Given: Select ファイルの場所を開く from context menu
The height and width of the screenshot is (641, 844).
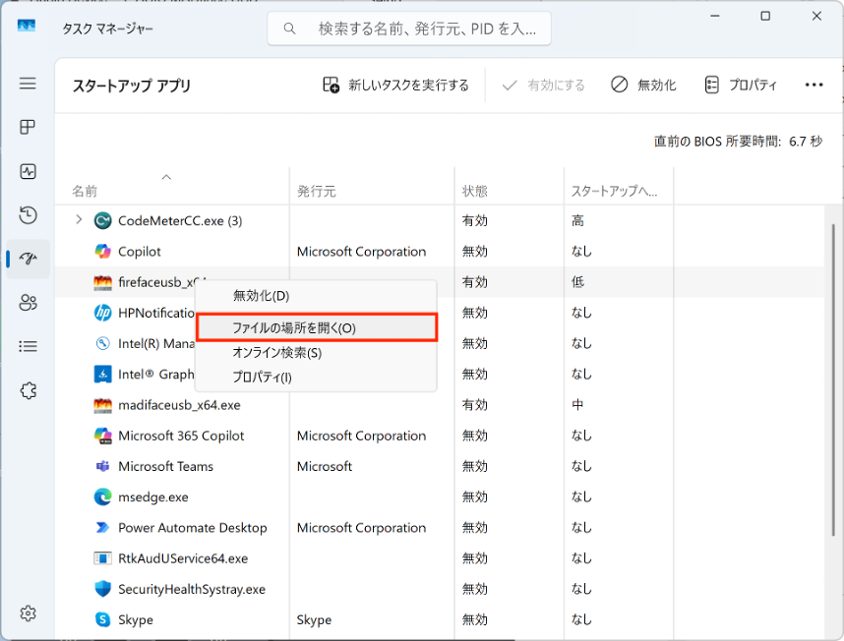Looking at the screenshot, I should tap(315, 327).
